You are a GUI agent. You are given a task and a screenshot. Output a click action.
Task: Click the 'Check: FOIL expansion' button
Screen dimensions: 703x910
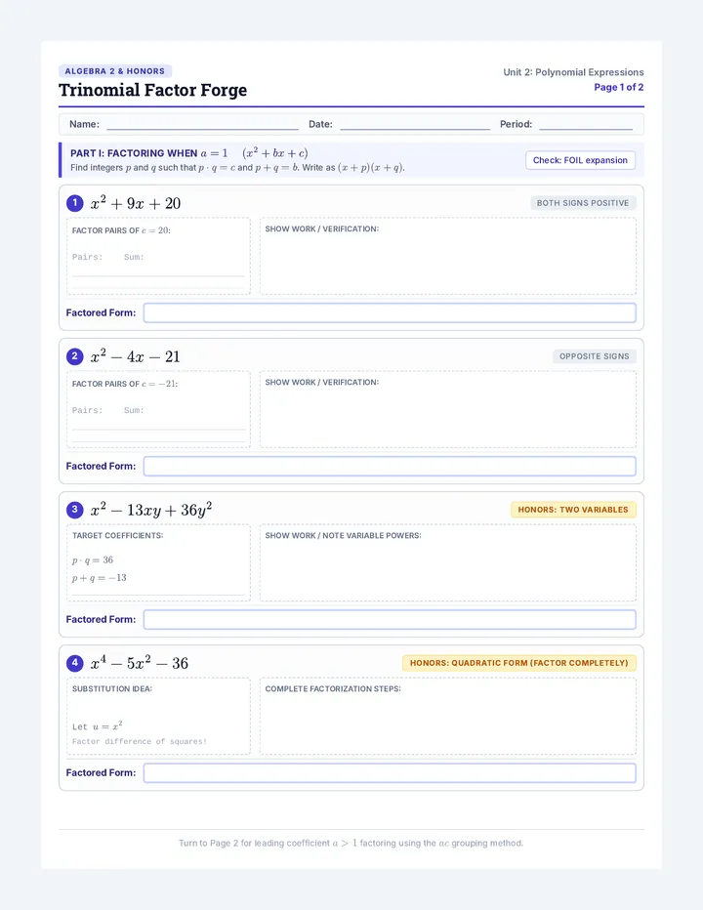(x=580, y=160)
